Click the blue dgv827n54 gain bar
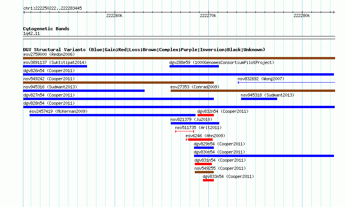Image resolution: width=346 pixels, height=207 pixels. 118,99
